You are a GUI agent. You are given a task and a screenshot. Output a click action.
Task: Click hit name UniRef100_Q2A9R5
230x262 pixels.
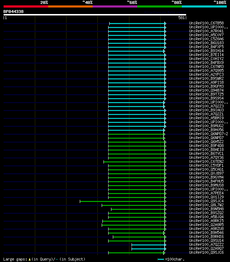pos(206,225)
